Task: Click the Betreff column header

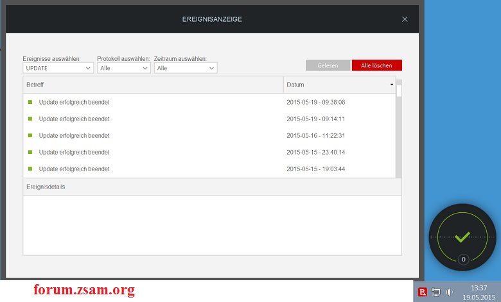Action: click(153, 85)
